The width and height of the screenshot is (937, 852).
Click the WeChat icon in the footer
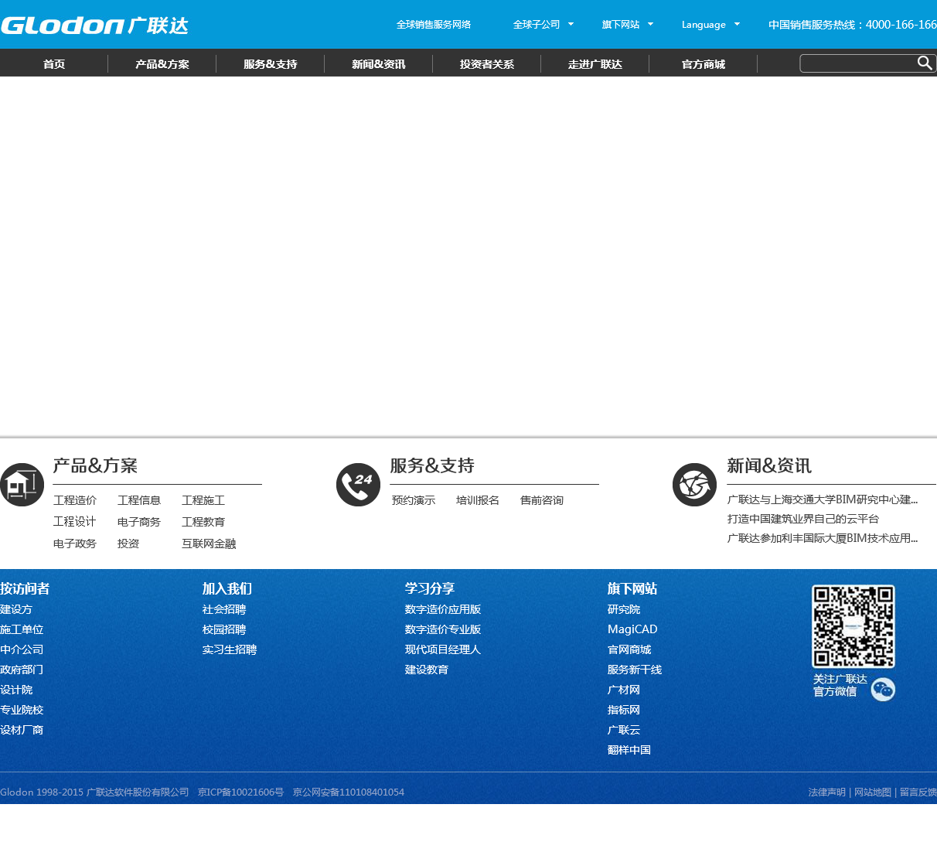883,689
